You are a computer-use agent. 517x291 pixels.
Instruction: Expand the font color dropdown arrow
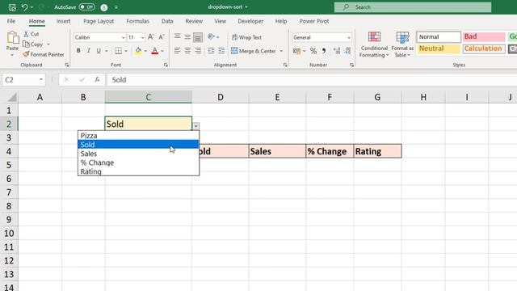(x=162, y=51)
